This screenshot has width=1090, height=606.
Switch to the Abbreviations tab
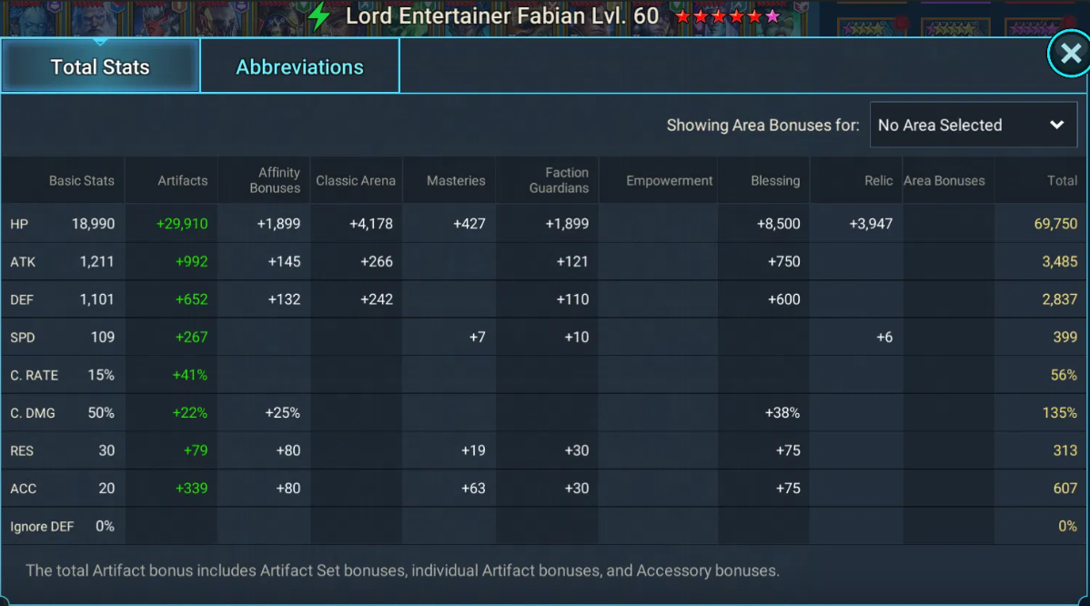point(299,66)
